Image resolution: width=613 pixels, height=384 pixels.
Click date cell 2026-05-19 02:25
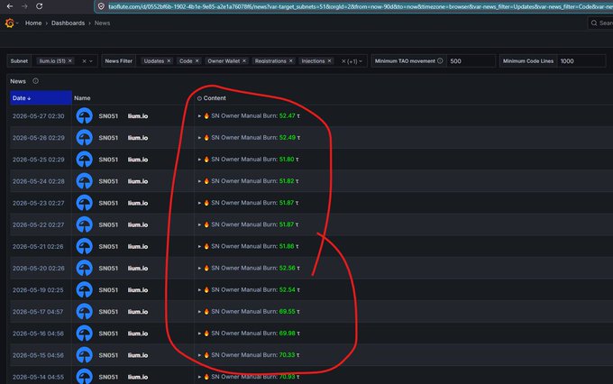tap(38, 290)
